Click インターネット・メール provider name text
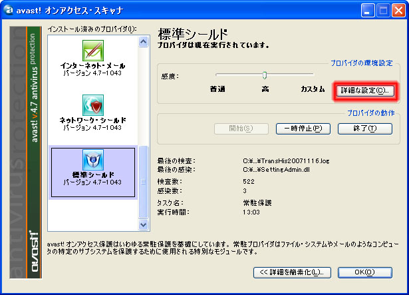The height and width of the screenshot is (295, 409). 93,65
